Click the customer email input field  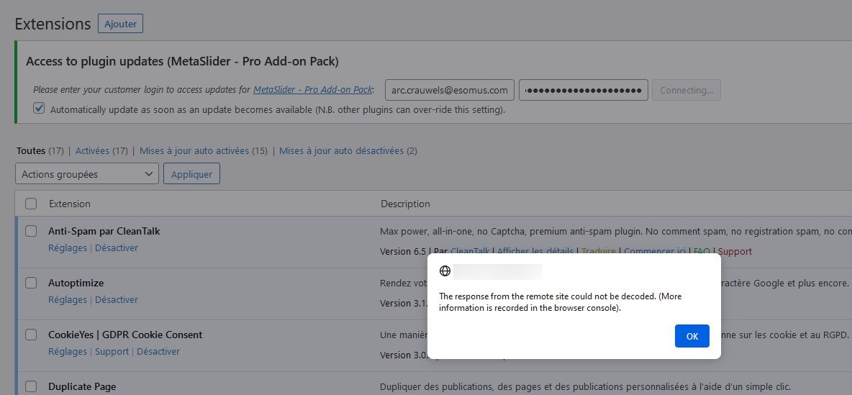pyautogui.click(x=450, y=90)
